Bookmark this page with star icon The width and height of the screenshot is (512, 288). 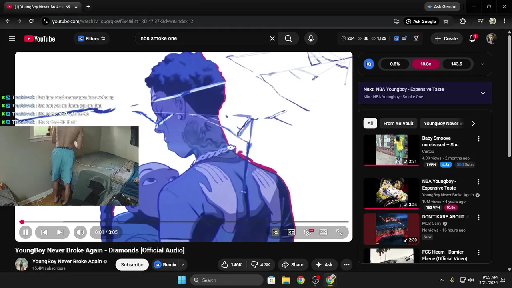coord(446,21)
